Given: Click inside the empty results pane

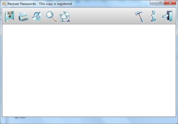Looking at the screenshot, I should (89, 70).
